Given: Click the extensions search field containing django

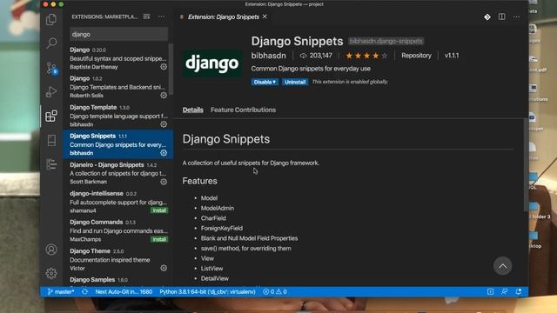Looking at the screenshot, I should point(118,35).
